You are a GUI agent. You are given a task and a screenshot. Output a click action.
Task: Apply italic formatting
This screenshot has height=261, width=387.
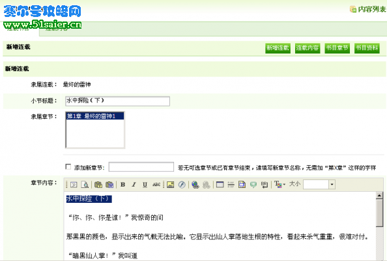pyautogui.click(x=134, y=185)
